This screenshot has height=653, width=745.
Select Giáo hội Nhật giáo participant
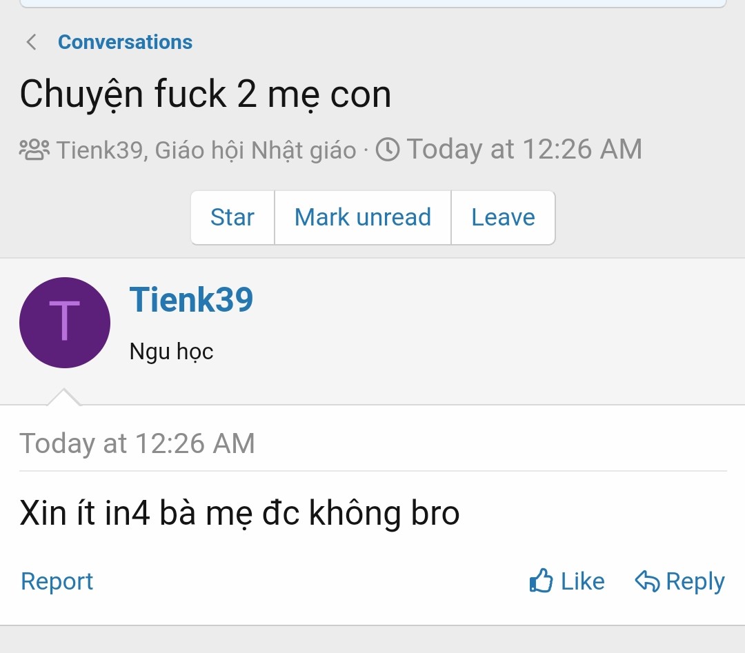tap(255, 150)
